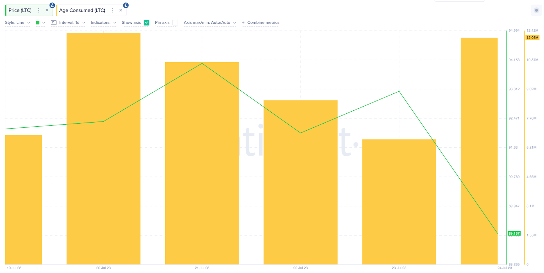The width and height of the screenshot is (544, 273).
Task: Open the Price (LTC) options kebab menu
Action: (x=39, y=11)
